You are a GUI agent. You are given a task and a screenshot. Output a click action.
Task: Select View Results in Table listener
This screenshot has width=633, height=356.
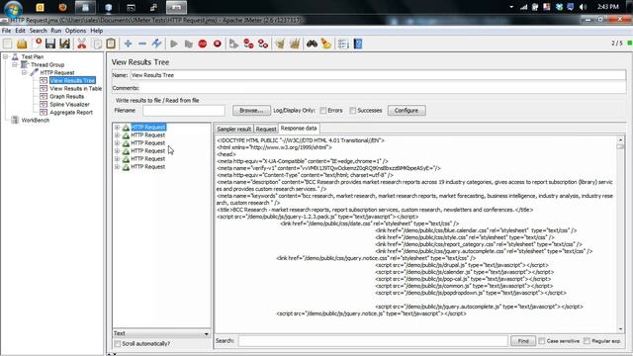[x=75, y=88]
